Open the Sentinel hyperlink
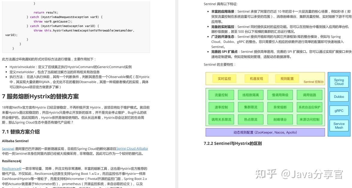Viewport: 352px width, 188px height. 8,149
